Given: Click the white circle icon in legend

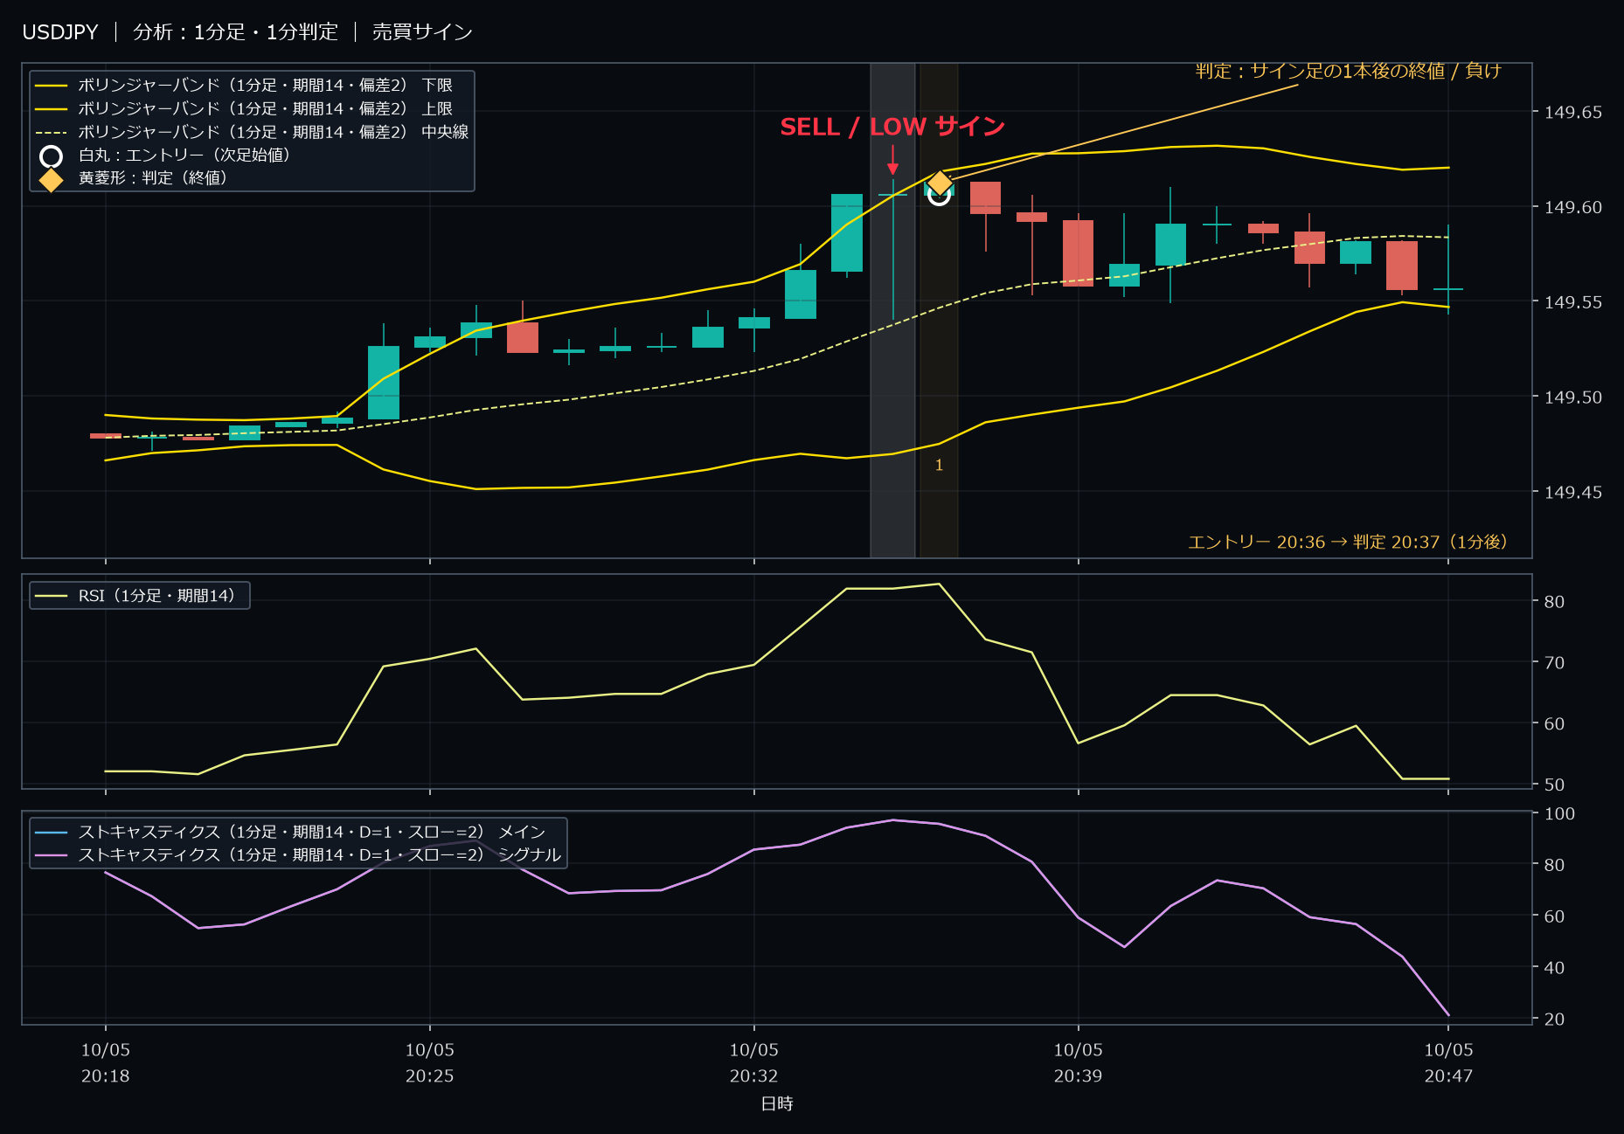Looking at the screenshot, I should (52, 156).
